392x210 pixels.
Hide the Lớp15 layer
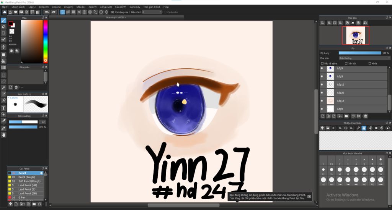click(x=322, y=101)
